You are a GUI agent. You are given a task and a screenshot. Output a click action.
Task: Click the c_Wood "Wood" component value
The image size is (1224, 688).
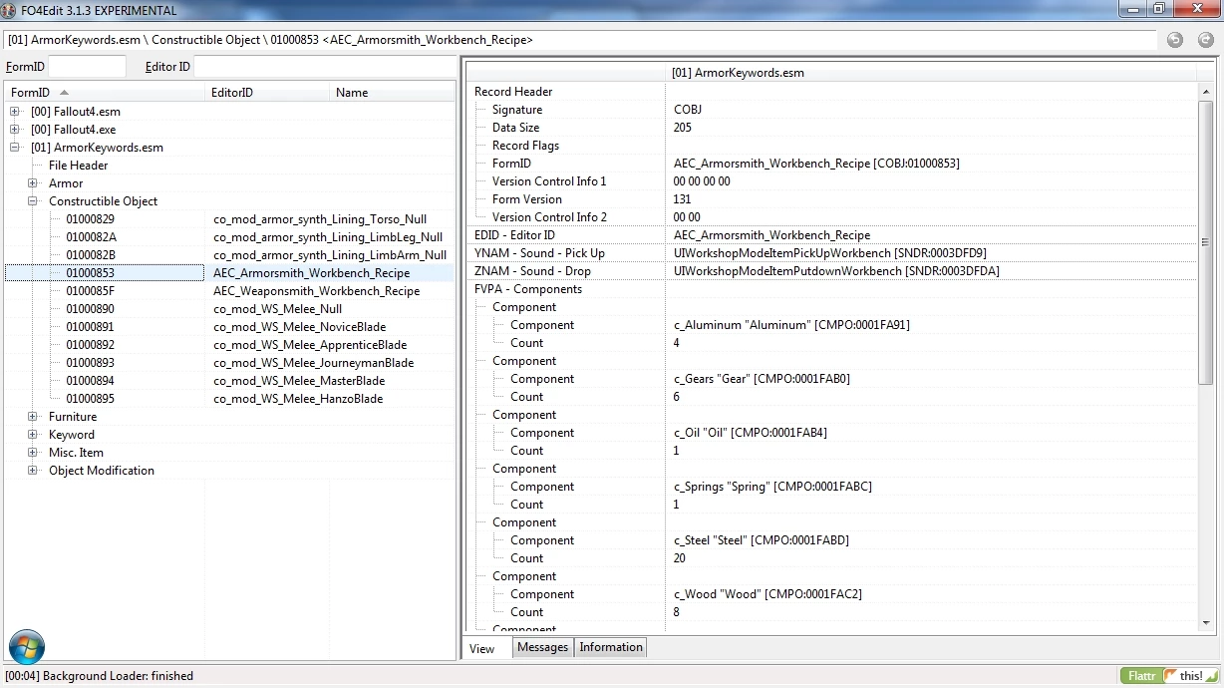click(x=767, y=594)
